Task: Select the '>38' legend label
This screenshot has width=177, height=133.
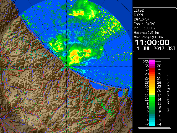Action: (x=146, y=62)
